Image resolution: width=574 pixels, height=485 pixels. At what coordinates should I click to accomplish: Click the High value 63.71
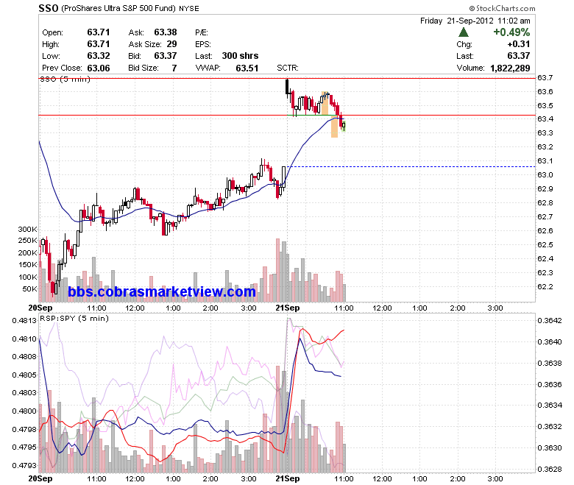[x=99, y=44]
